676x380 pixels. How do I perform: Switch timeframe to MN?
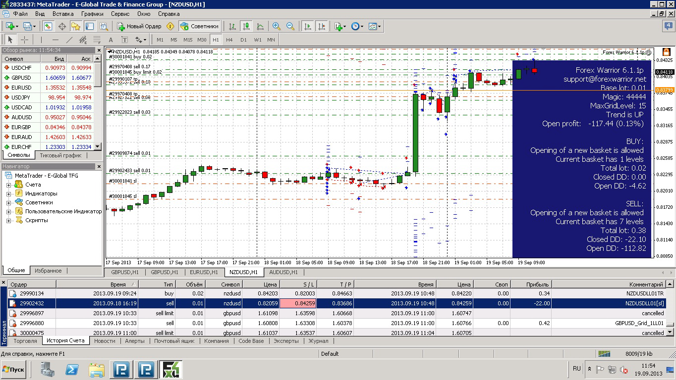271,40
